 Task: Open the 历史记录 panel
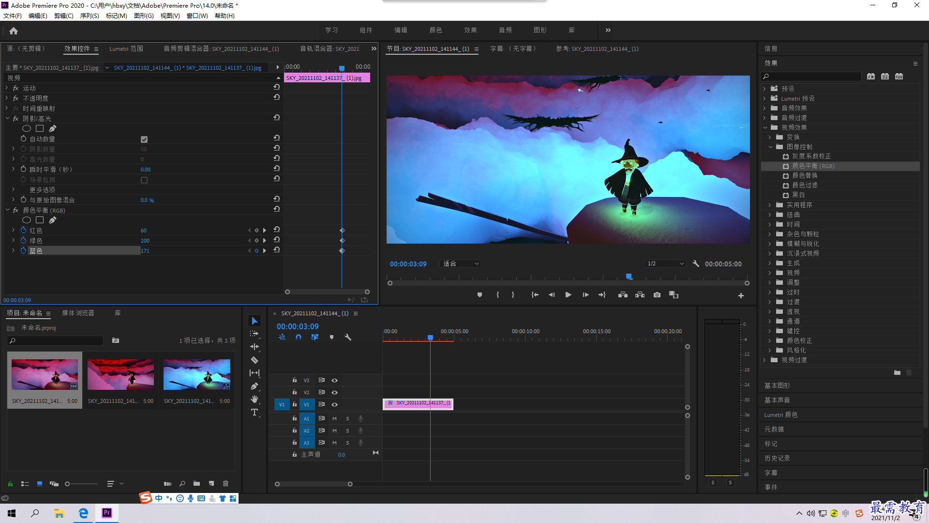[777, 458]
